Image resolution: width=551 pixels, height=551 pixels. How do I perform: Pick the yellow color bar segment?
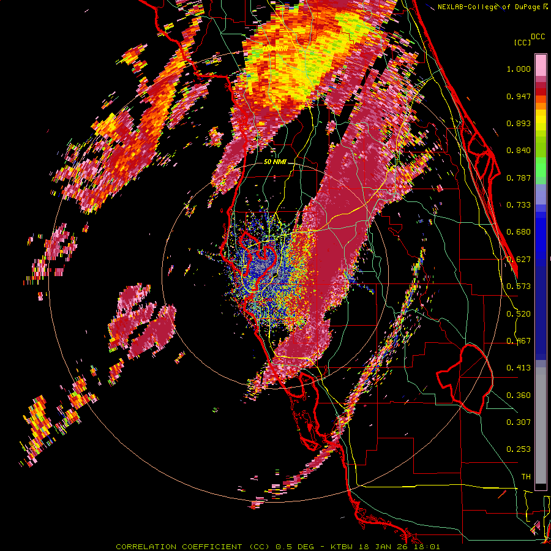541,120
